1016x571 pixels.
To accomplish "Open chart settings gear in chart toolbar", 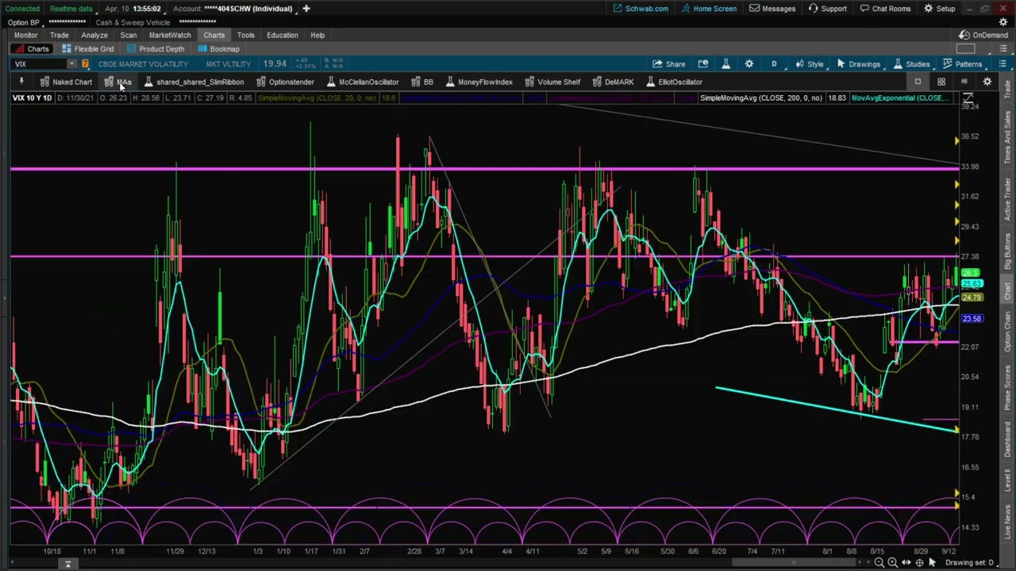I will pyautogui.click(x=749, y=64).
